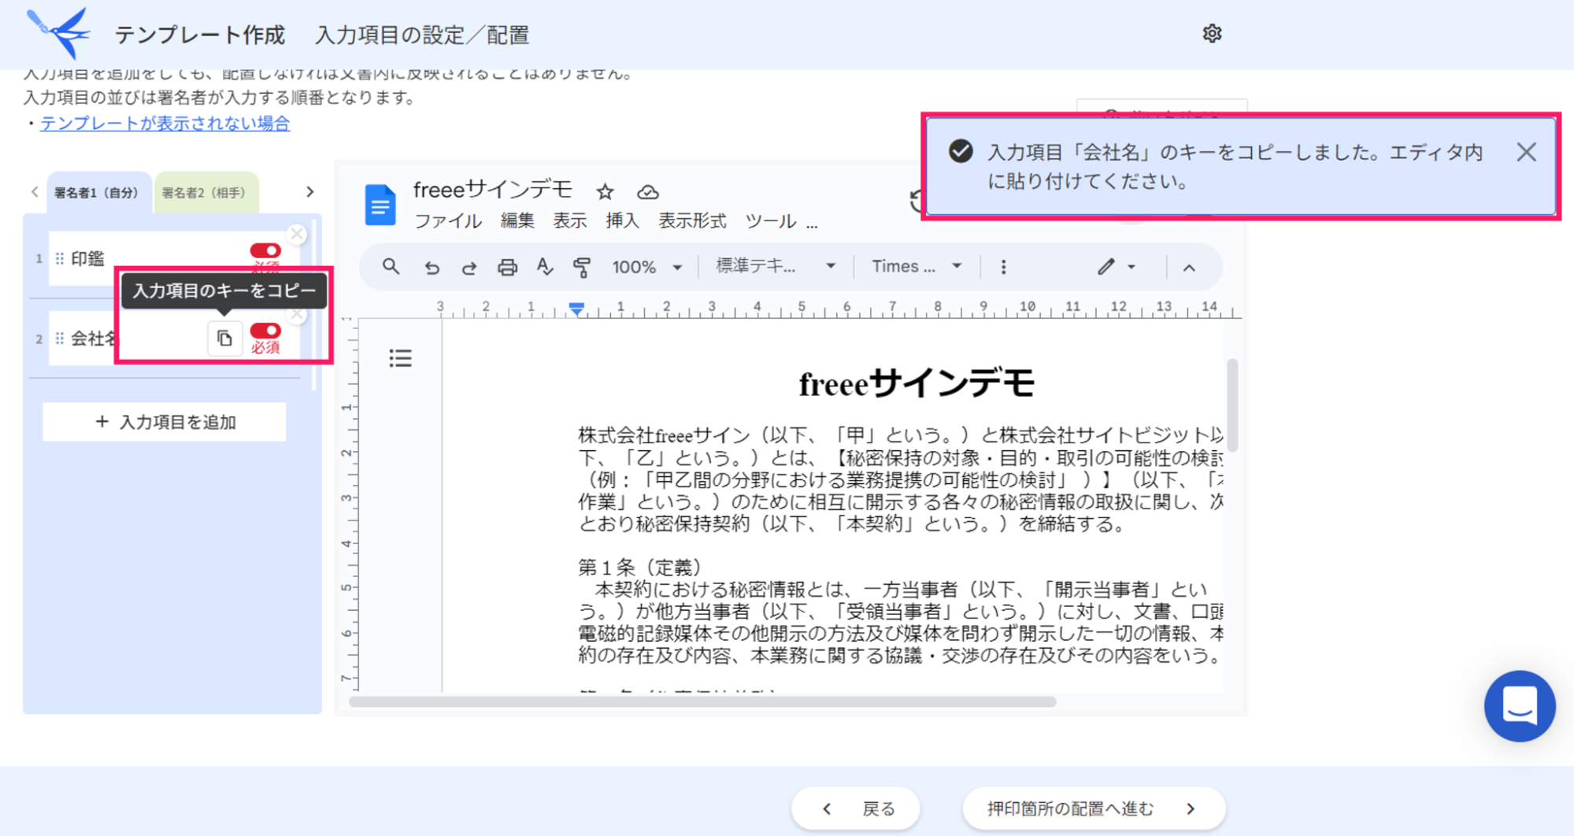Screen dimensions: 1574x836
Task: Select the 印鑑 item label
Action: (x=87, y=258)
